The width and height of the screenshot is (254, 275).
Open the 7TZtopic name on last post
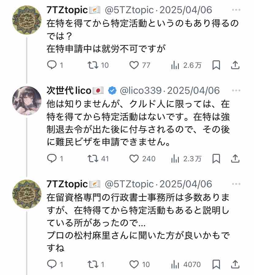pos(67,184)
